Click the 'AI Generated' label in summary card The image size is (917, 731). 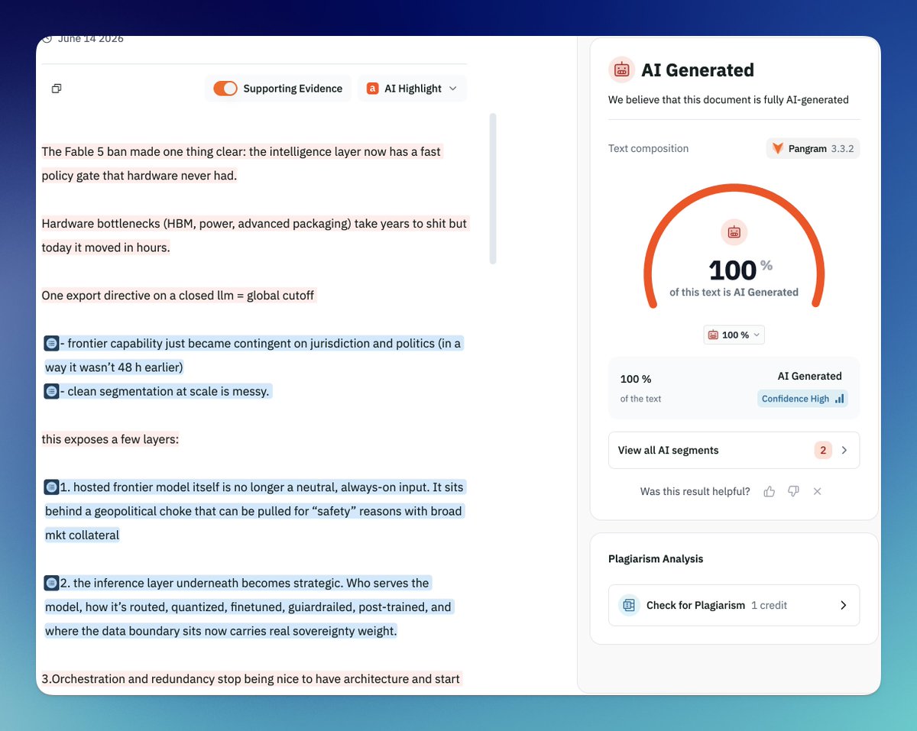[809, 376]
